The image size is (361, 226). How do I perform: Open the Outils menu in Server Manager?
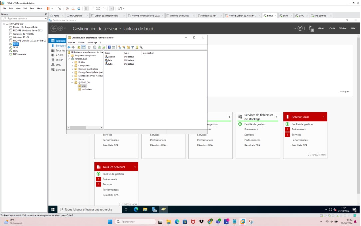[x=332, y=29]
